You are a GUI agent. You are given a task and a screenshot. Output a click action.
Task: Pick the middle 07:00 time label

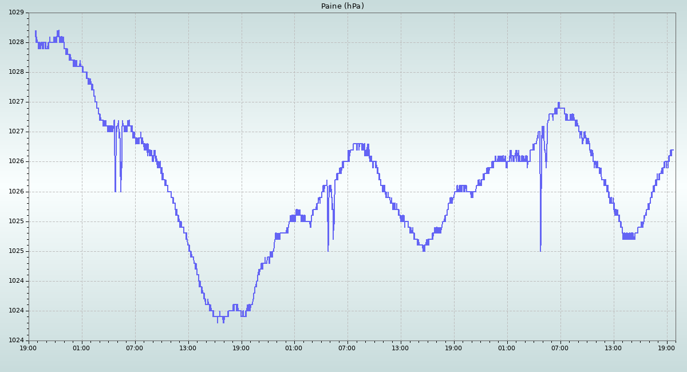pyautogui.click(x=348, y=347)
